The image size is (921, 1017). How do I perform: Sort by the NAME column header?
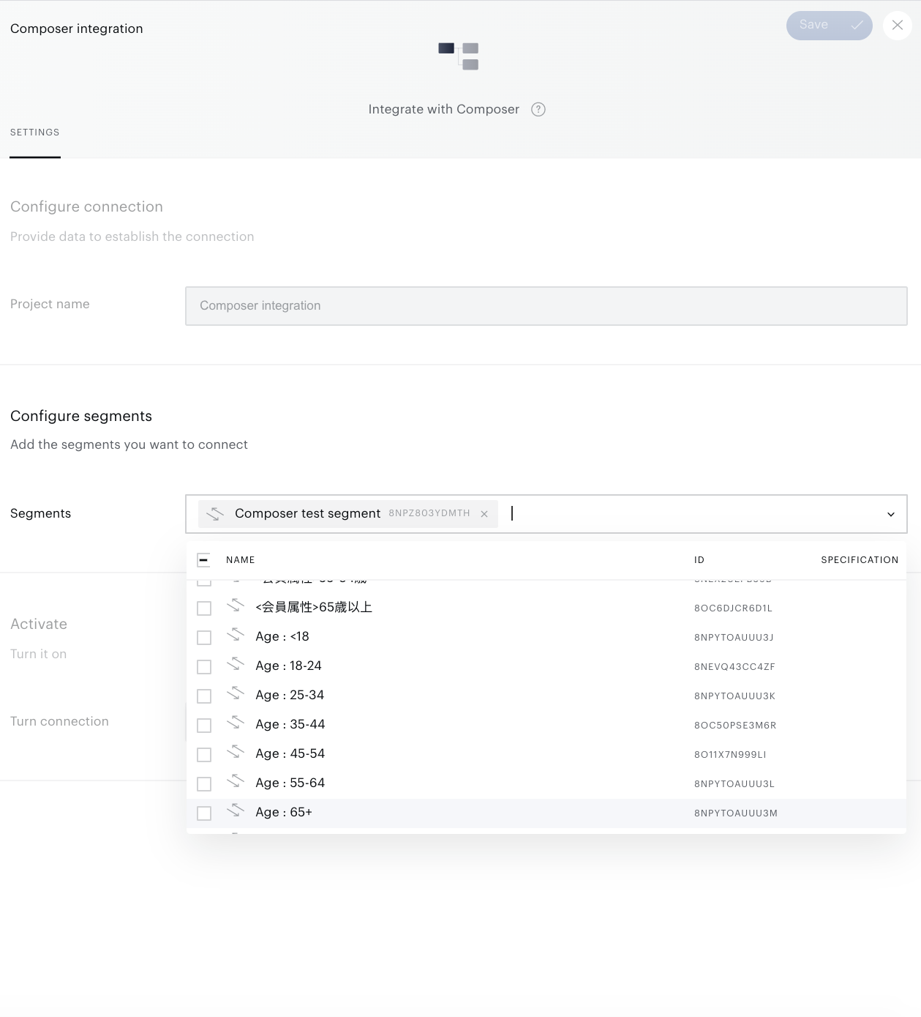point(241,560)
